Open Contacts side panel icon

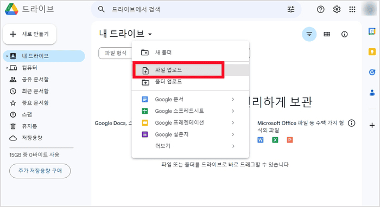click(372, 93)
